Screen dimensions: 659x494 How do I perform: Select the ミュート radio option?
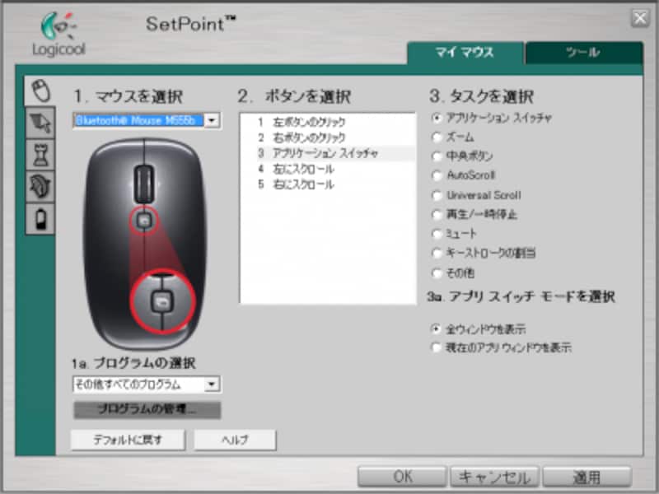point(437,234)
